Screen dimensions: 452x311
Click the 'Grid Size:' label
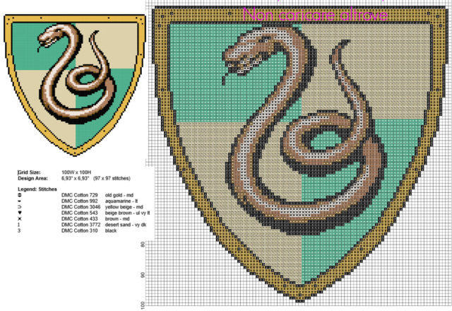pyautogui.click(x=29, y=172)
